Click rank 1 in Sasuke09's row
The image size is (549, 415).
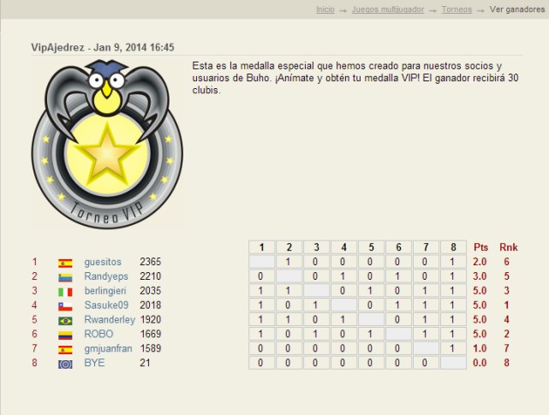[x=507, y=305]
